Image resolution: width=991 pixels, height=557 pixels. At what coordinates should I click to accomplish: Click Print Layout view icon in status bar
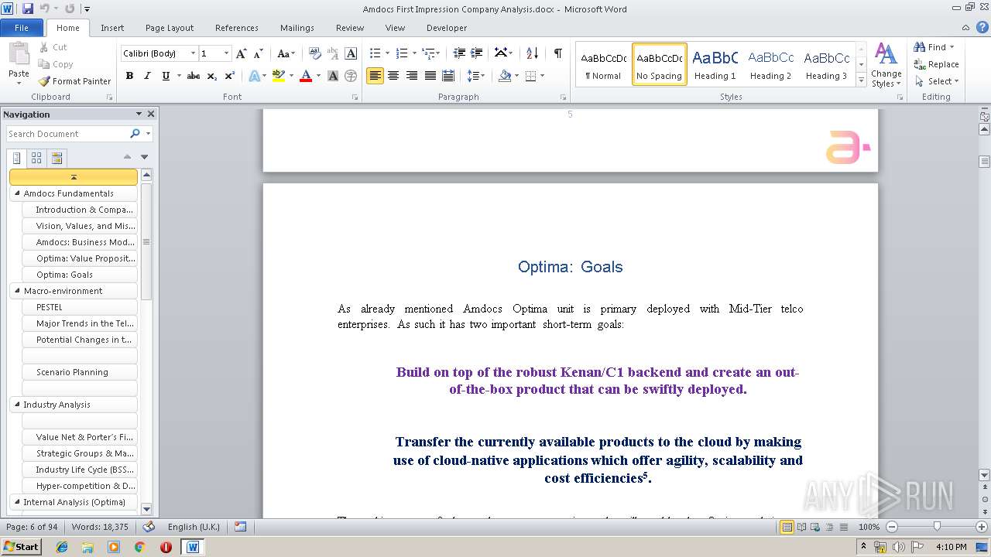coord(787,527)
